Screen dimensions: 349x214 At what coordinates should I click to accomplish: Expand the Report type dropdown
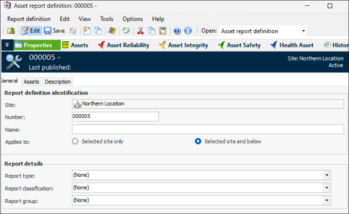click(x=326, y=175)
